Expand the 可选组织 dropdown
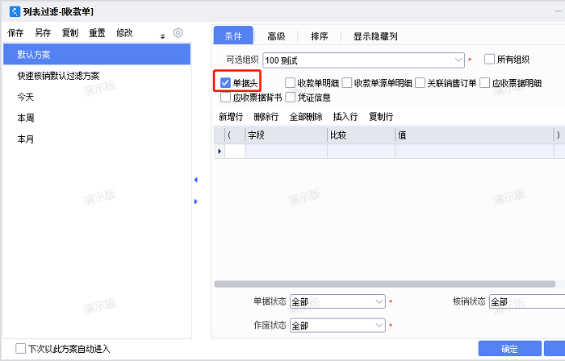 [x=457, y=59]
